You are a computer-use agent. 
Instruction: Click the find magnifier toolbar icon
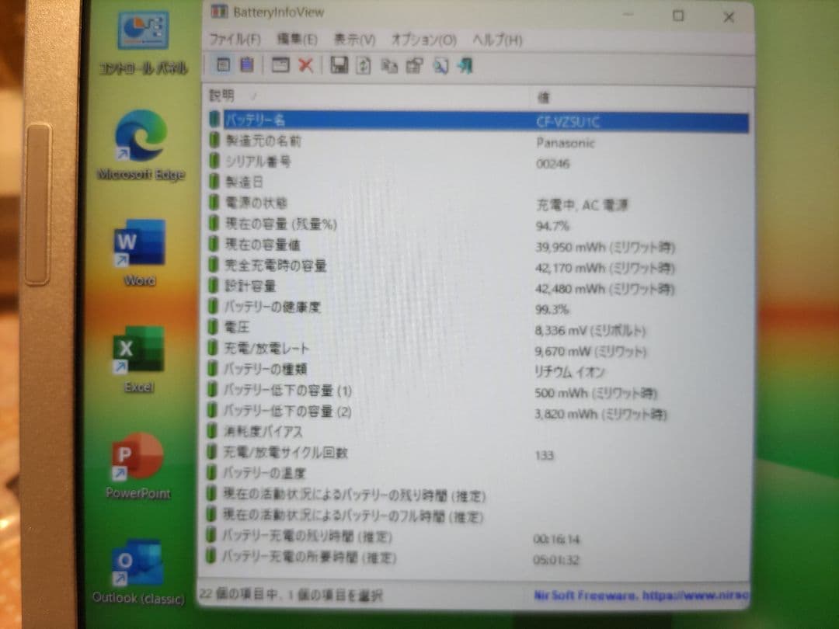pos(440,66)
